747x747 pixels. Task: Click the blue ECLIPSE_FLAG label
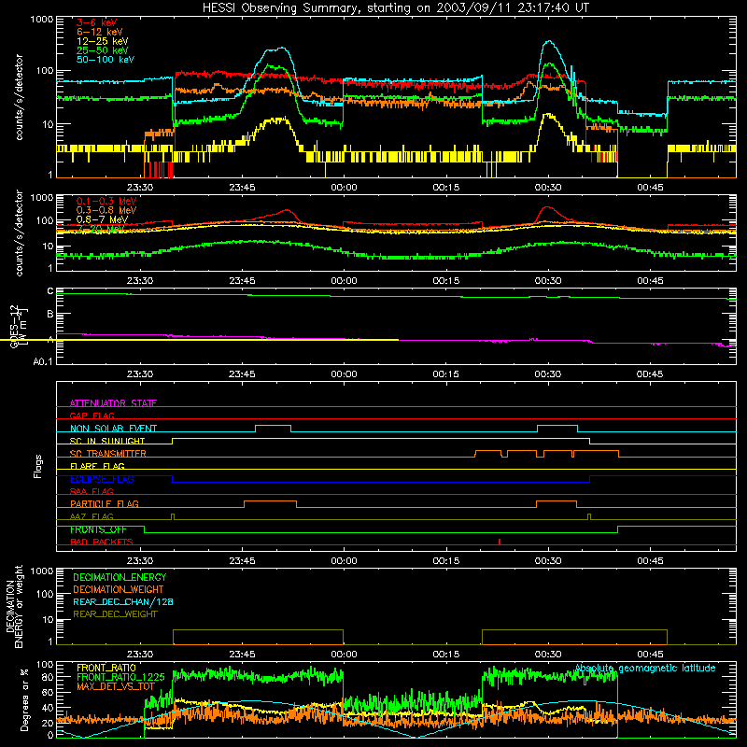tap(102, 479)
